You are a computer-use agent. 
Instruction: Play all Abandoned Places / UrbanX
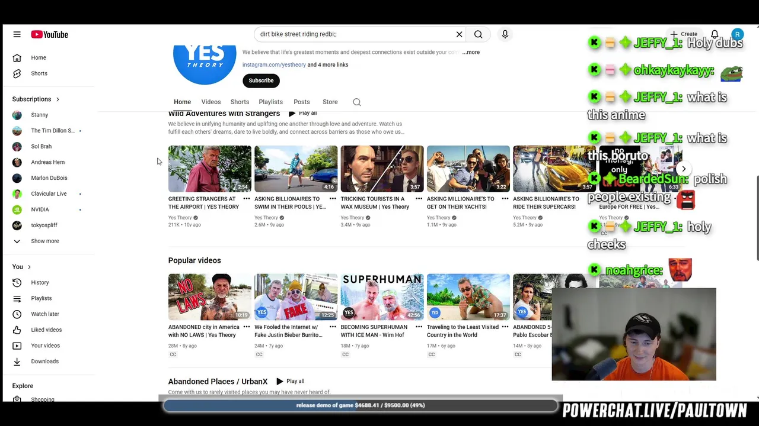click(290, 381)
